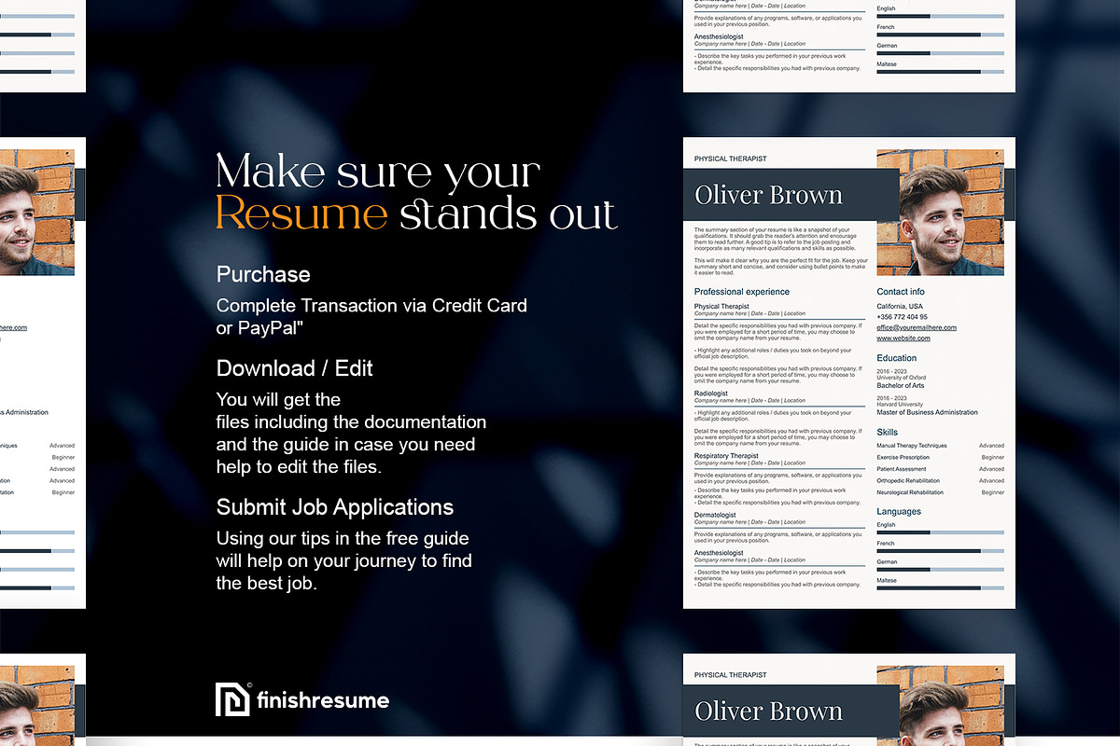Click the Dermatologist job title entry
The image size is (1120, 746).
coord(715,515)
